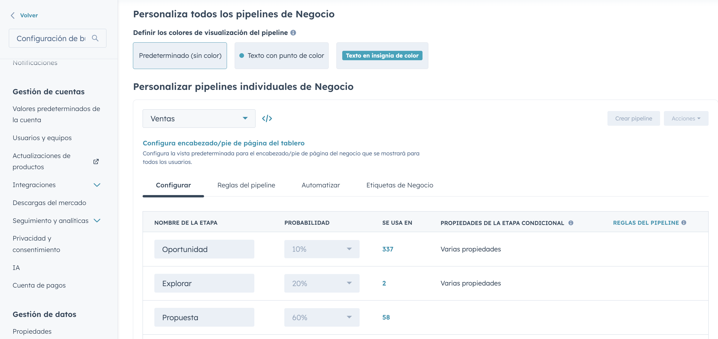Click the search icon in settings search

pyautogui.click(x=95, y=38)
